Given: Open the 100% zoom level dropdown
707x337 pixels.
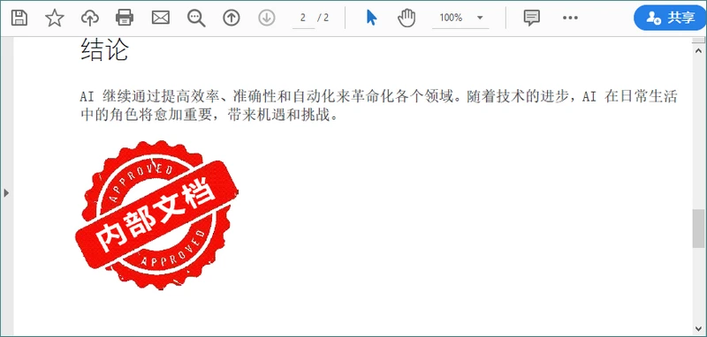Looking at the screenshot, I should 460,18.
